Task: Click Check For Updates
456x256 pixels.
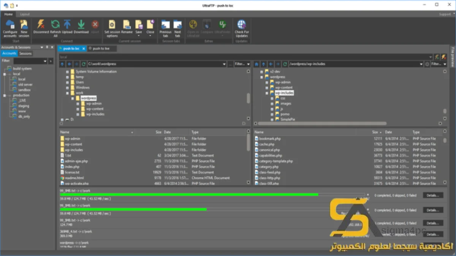Action: coord(241,28)
